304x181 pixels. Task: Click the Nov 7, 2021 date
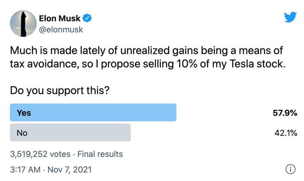tap(70, 169)
